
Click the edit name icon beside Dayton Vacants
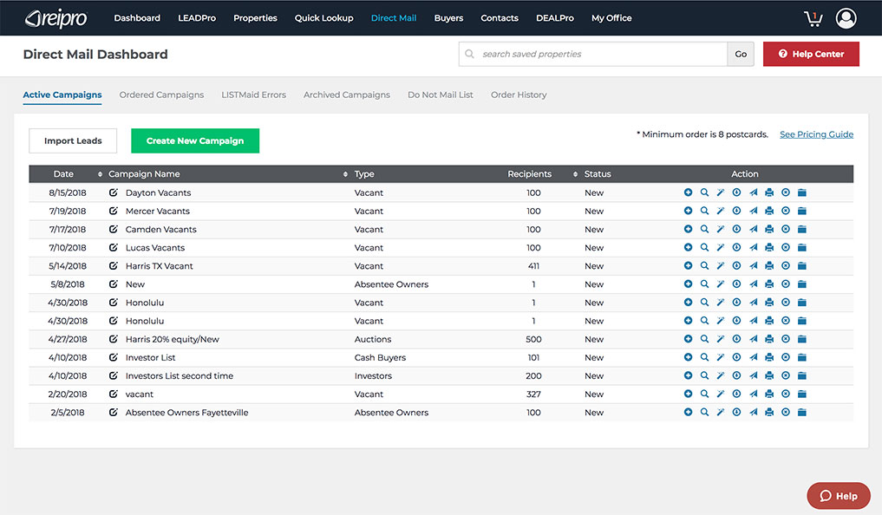click(x=114, y=192)
